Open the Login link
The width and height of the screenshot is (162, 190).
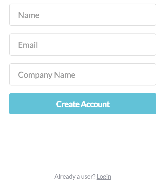pos(104,176)
